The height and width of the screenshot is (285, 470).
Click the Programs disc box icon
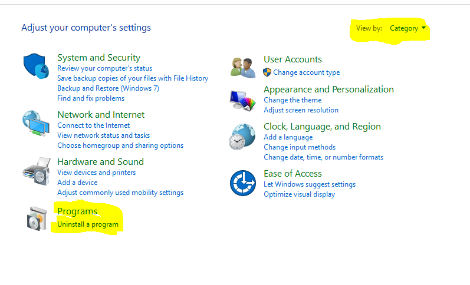(x=37, y=218)
